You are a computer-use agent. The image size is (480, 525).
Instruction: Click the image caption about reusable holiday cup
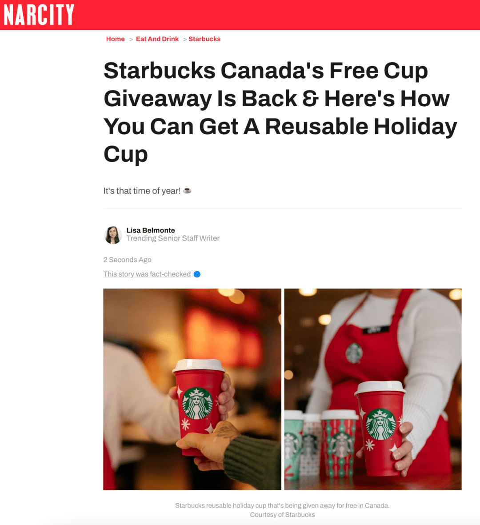(x=282, y=505)
